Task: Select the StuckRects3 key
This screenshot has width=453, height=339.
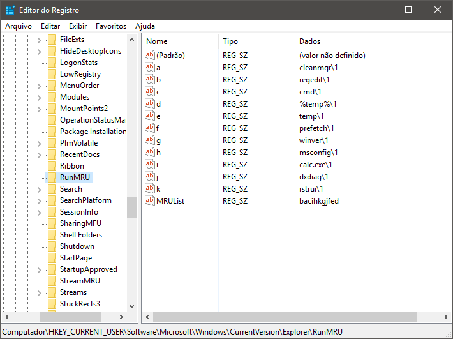Action: tap(80, 304)
